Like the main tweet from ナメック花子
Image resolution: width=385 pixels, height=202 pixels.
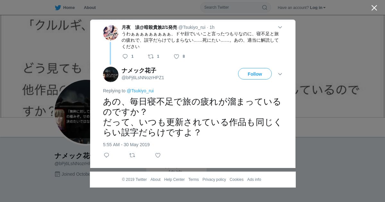point(158,155)
